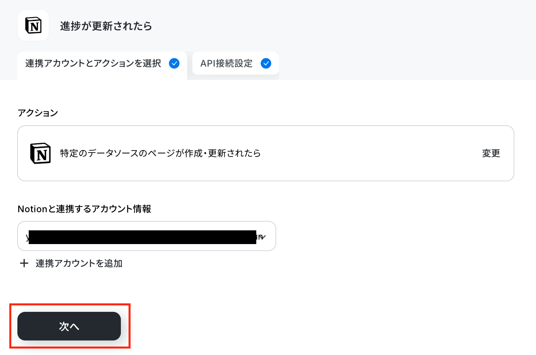Switch to the API接続設定 tab
536x355 pixels.
[x=236, y=63]
